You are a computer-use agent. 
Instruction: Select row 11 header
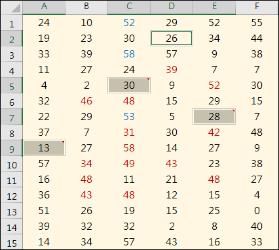point(12,180)
